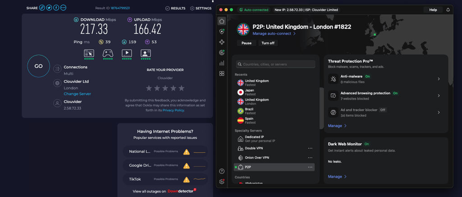
Task: Click the Connections multi icon
Action: pos(57,69)
